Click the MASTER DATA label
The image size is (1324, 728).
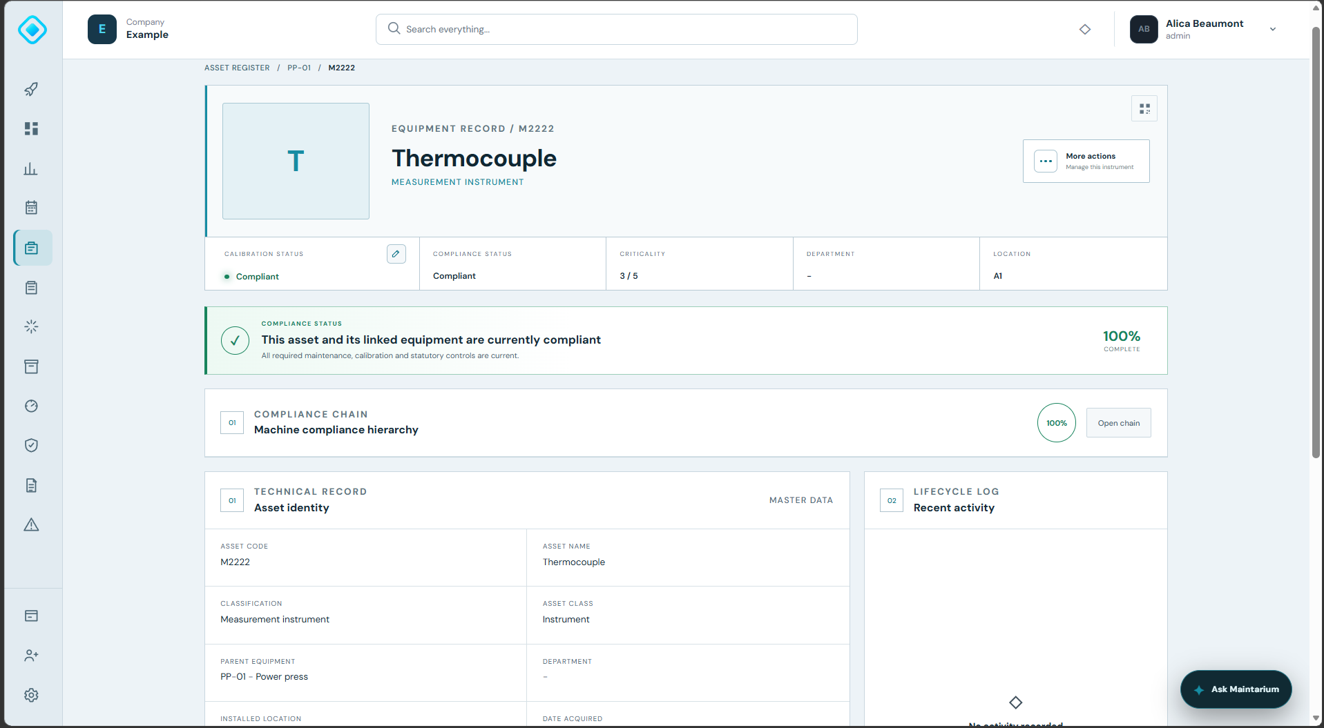801,500
